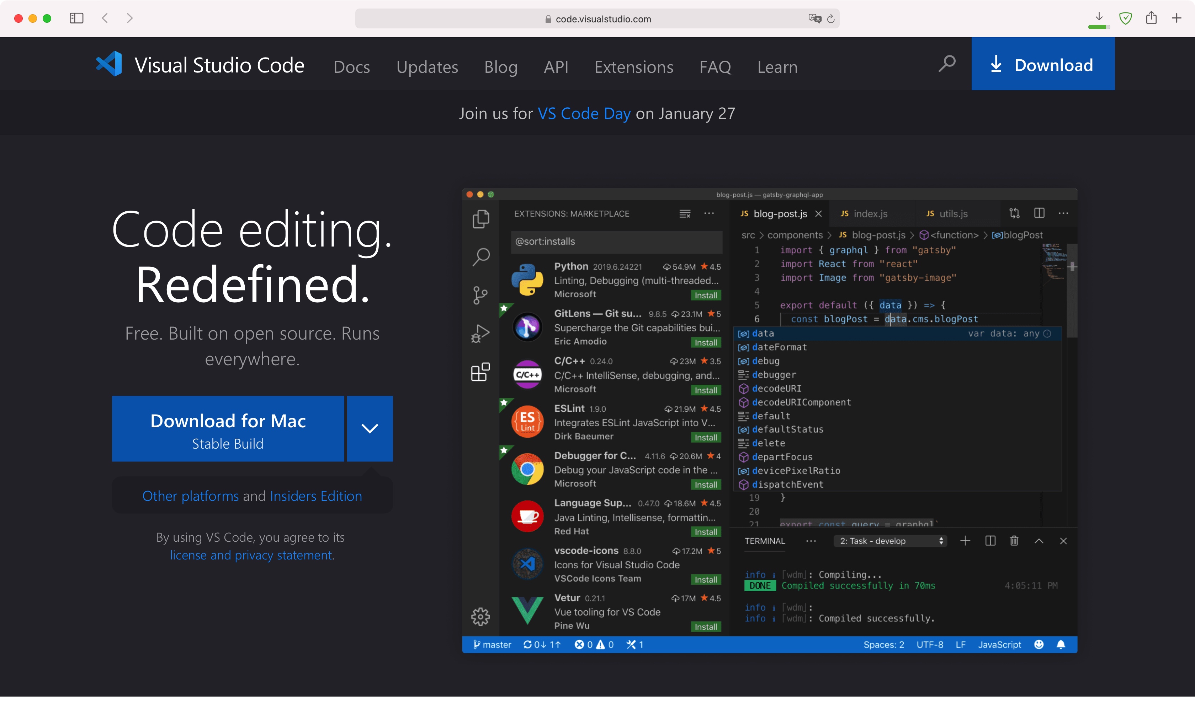Open the terminal panel ellipsis menu
The height and width of the screenshot is (709, 1195).
tap(811, 541)
